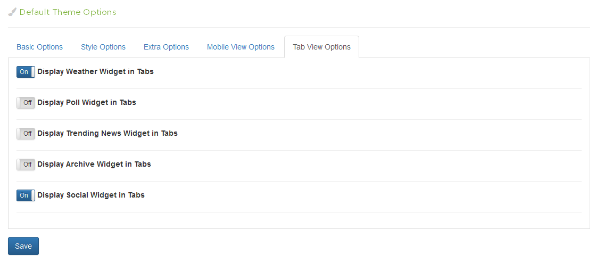Viewport: 596px width, 262px height.
Task: Turn off the Weather Widget toggle
Action: point(26,72)
